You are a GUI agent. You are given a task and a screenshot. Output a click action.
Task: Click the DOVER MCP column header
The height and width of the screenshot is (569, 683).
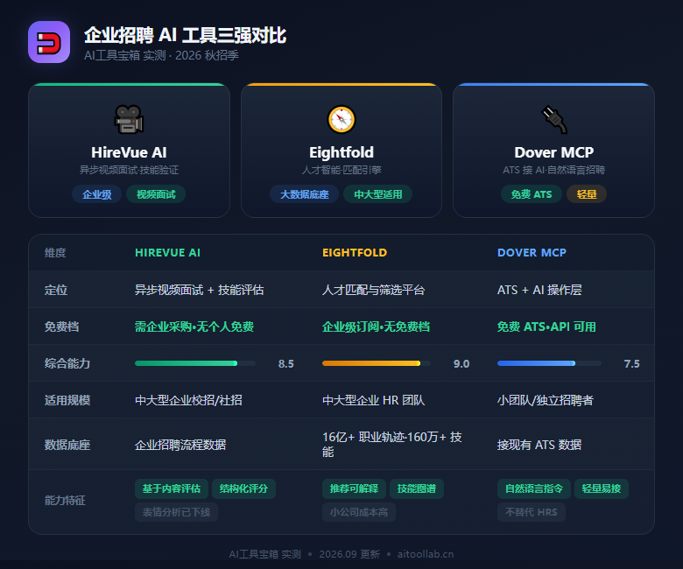pyautogui.click(x=532, y=252)
